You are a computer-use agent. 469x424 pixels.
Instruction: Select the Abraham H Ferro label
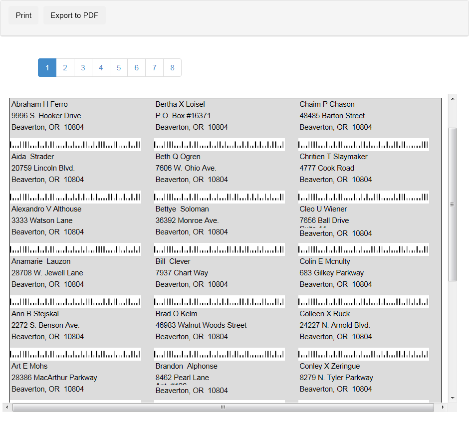coord(39,104)
